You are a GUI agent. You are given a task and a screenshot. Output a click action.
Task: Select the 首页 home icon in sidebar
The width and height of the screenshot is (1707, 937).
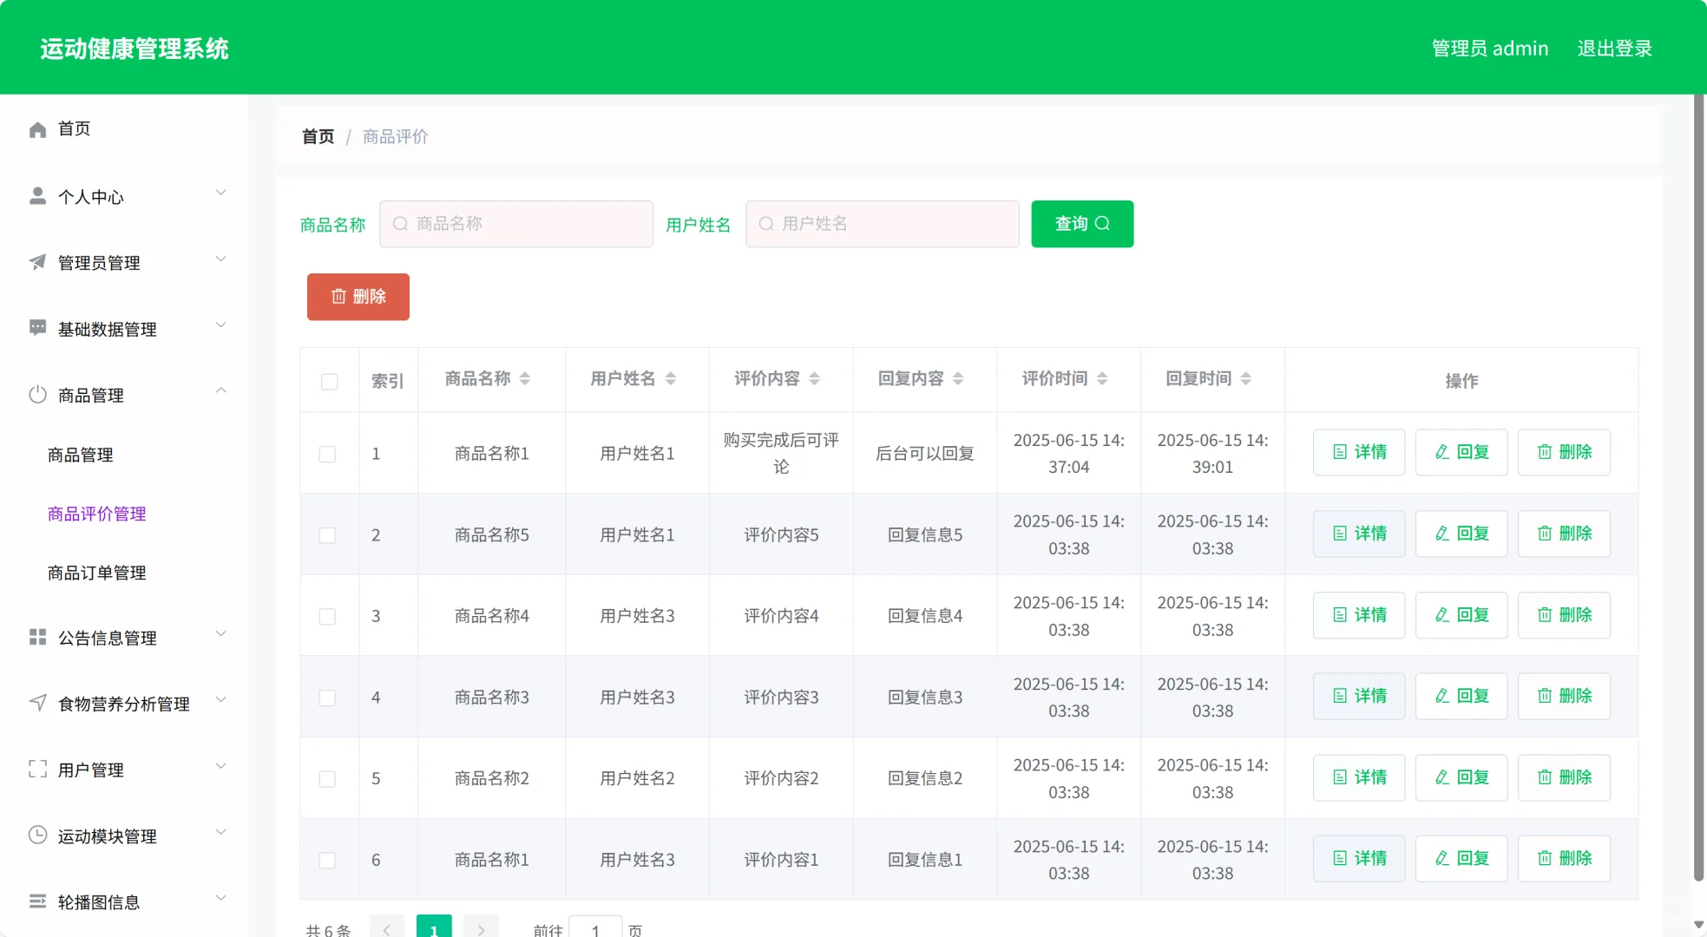[x=37, y=128]
